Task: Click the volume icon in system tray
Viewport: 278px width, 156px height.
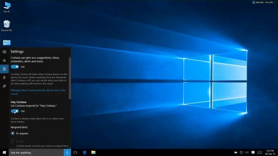Action: click(247, 153)
